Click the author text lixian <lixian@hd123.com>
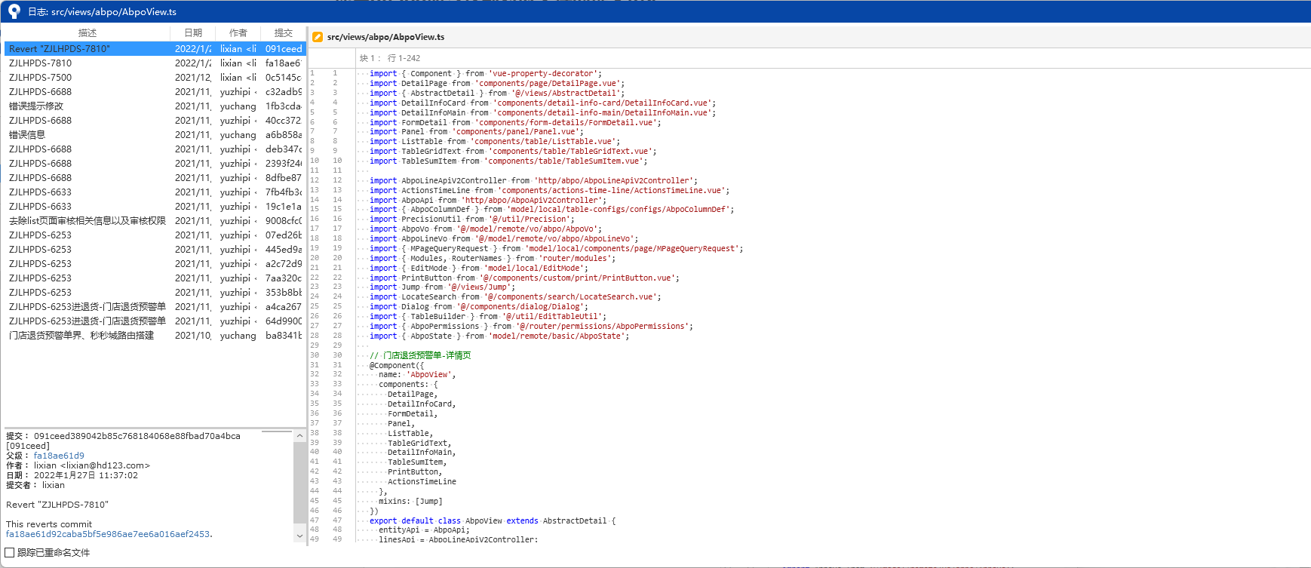The height and width of the screenshot is (568, 1311). point(92,465)
